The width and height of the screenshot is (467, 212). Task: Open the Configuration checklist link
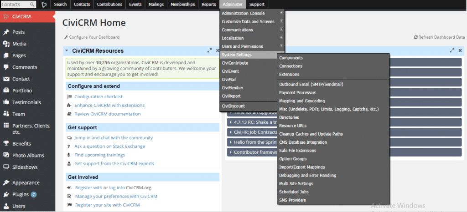(99, 97)
